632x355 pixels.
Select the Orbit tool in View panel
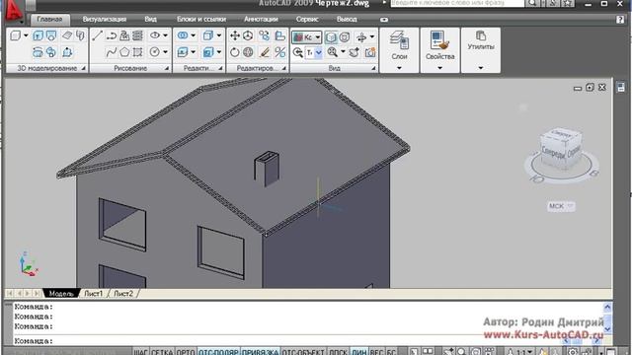361,37
